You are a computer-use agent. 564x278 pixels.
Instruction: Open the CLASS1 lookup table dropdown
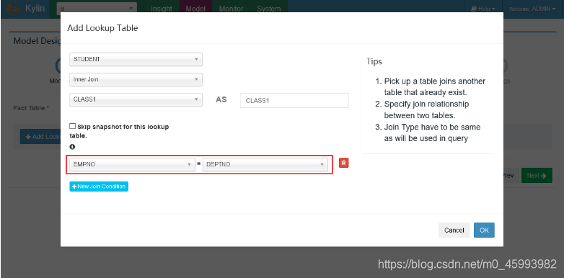(136, 99)
